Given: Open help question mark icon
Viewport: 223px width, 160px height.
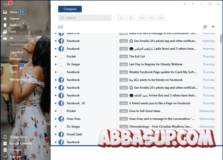Looking at the screenshot, I should click(x=193, y=4).
